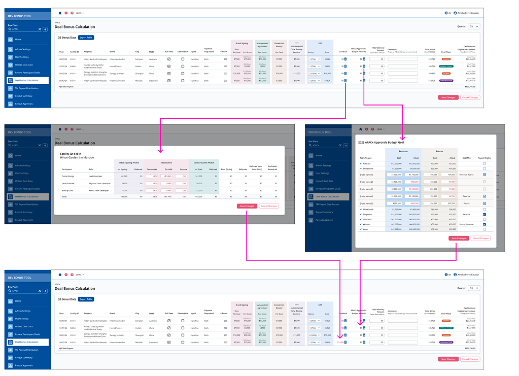Open SIM Rating dropdown for top screen Shanghai row
Screen dimensions: 519x376
(x=315, y=74)
